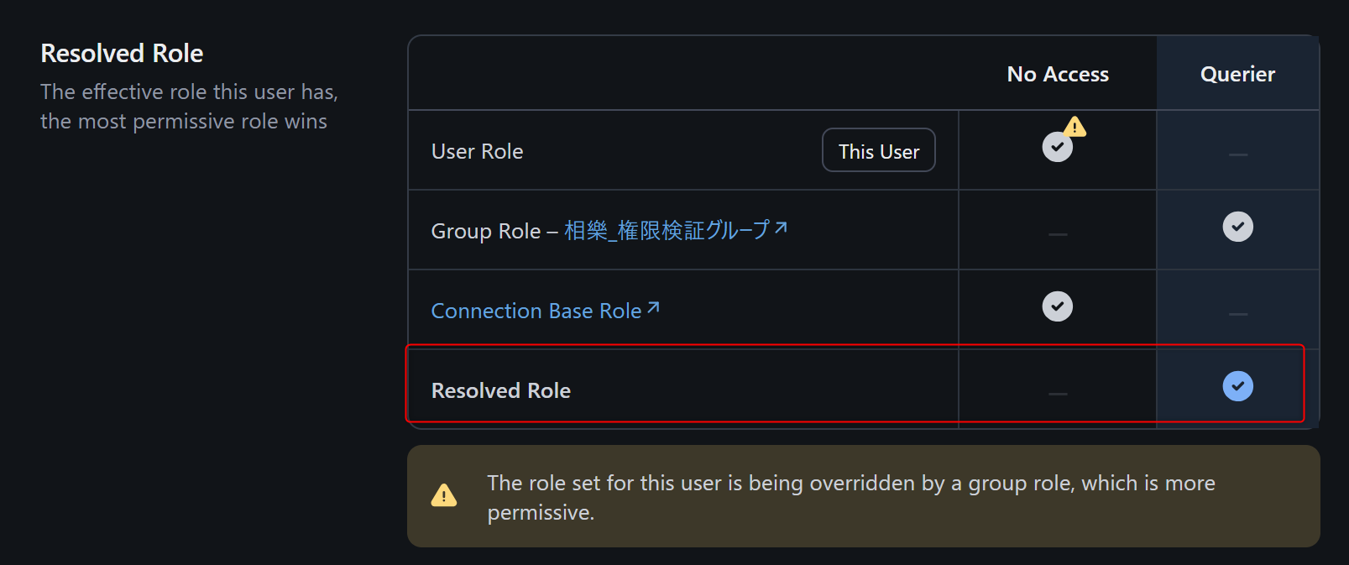Open the Connection Base Role link
This screenshot has height=565, width=1349.
click(x=536, y=311)
